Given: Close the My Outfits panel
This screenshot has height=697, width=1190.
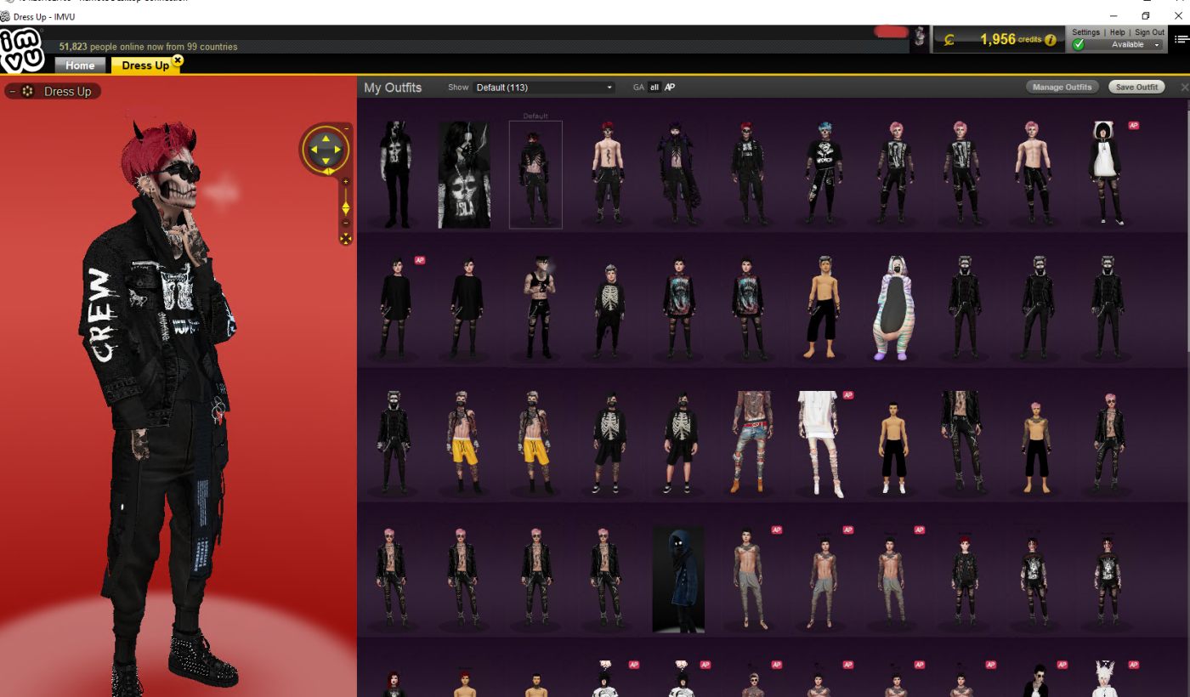Looking at the screenshot, I should pyautogui.click(x=1185, y=87).
